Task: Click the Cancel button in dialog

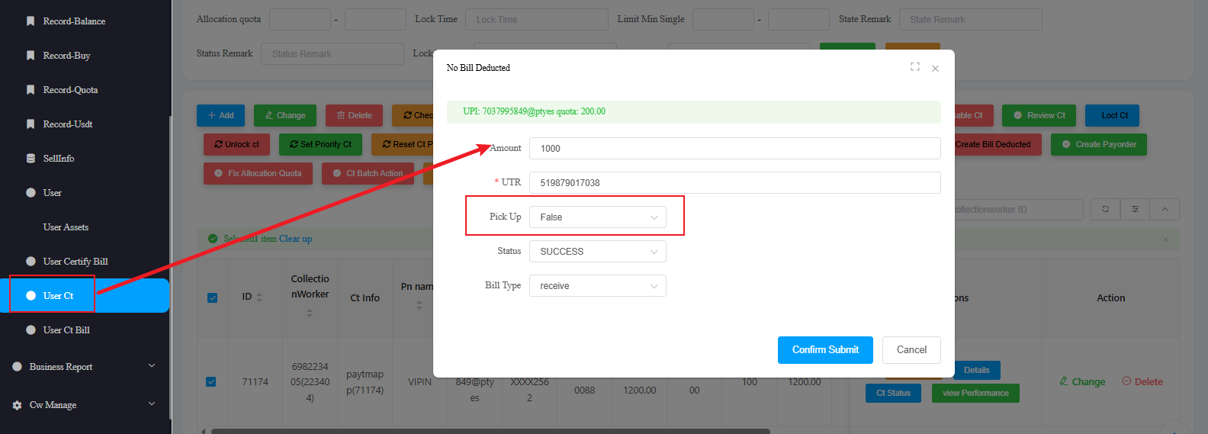Action: coord(911,350)
